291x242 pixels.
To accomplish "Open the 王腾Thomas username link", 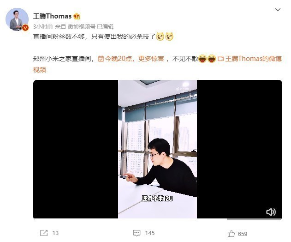I will 52,16.
